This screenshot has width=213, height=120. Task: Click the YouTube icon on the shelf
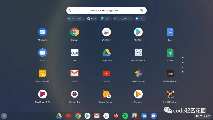(x=68, y=116)
